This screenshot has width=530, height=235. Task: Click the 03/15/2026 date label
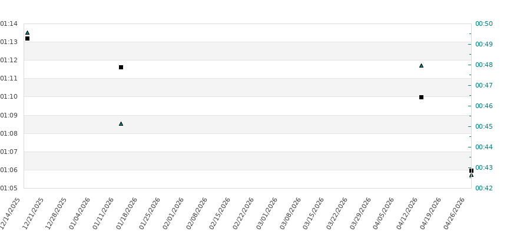tap(315, 213)
